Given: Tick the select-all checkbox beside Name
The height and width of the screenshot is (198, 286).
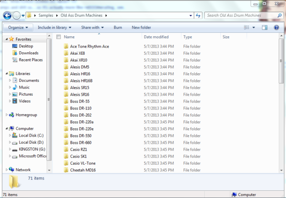Looking at the screenshot, I should 59,37.
